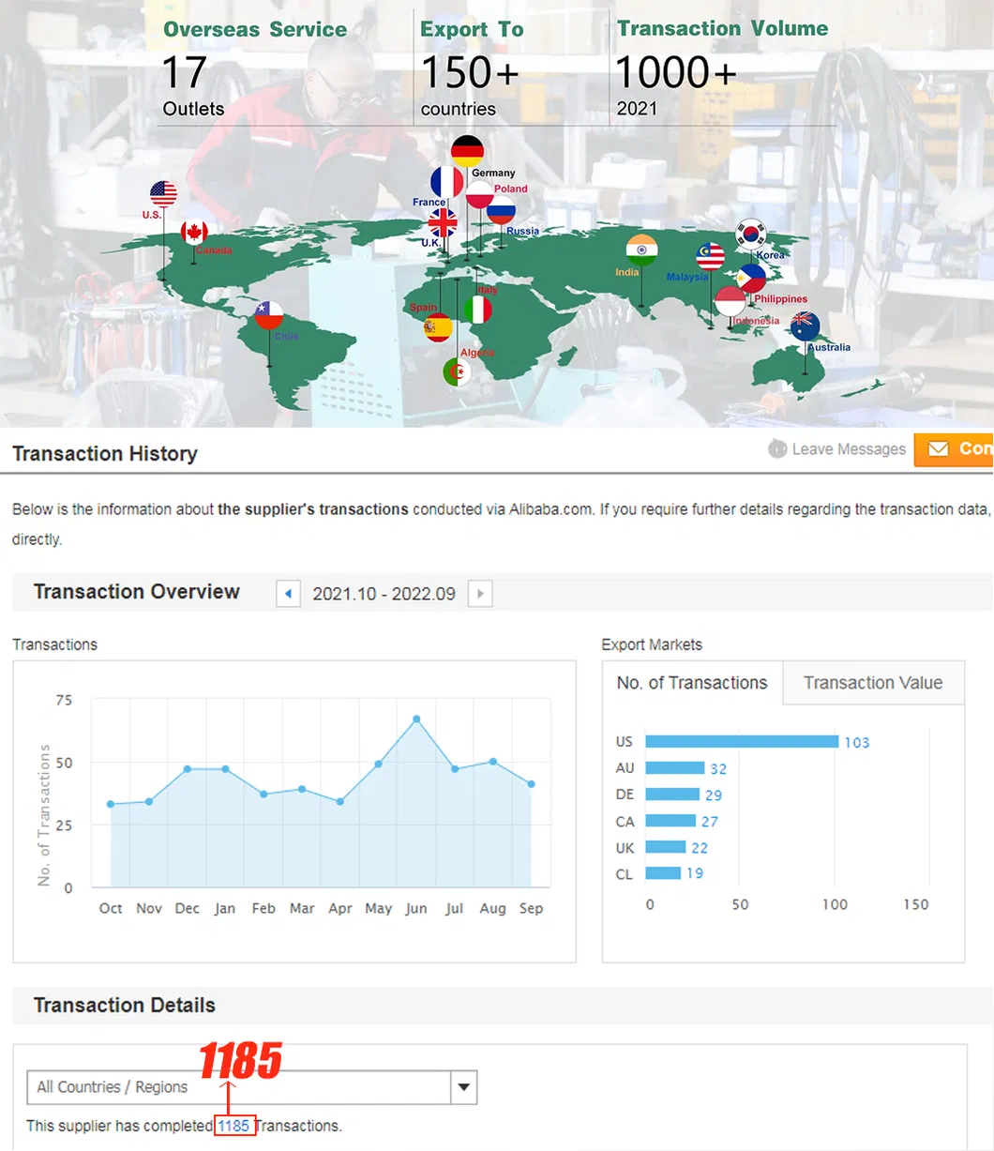Viewport: 994px width, 1151px height.
Task: Expand dropdown using the down arrow button
Action: 463,1087
